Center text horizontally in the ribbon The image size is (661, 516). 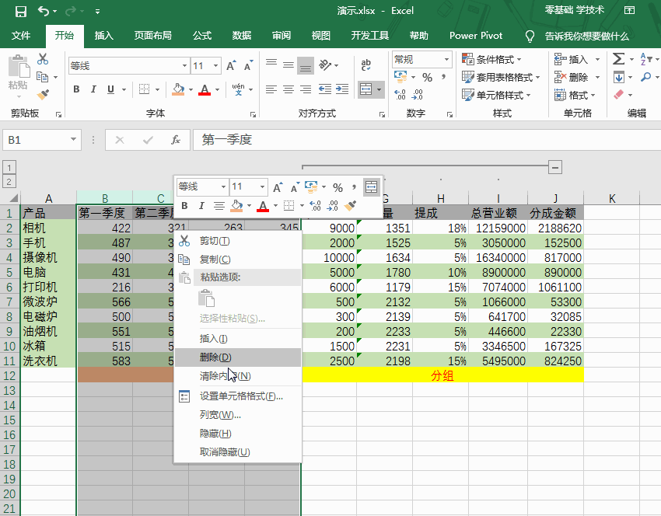point(289,89)
